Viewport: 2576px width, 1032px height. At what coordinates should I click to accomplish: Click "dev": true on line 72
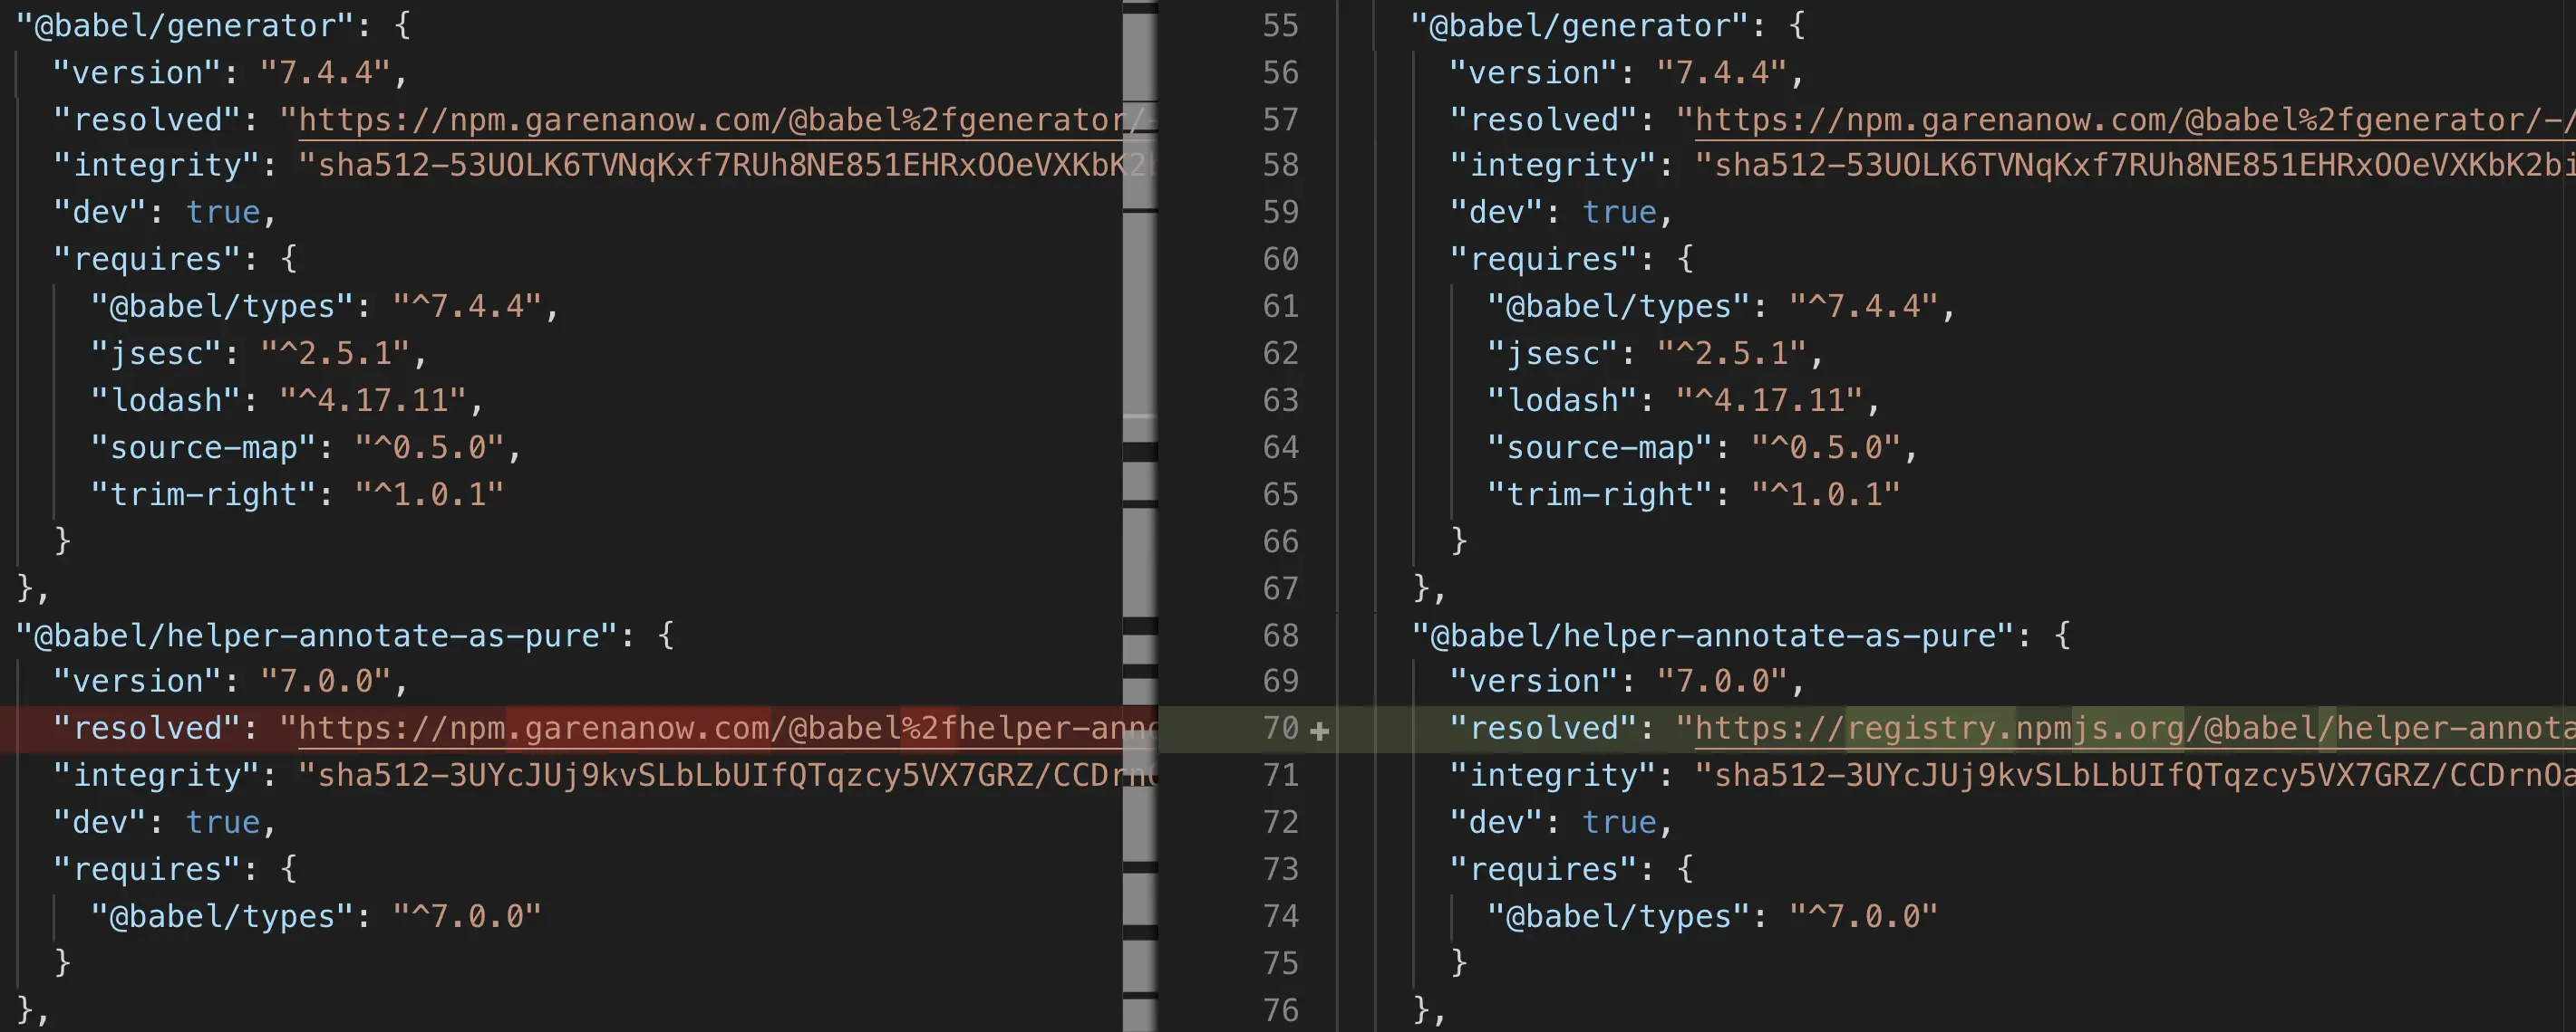click(1552, 822)
